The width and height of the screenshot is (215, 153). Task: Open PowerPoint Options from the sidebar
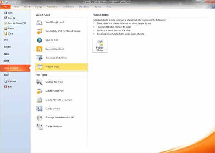[x=10, y=81]
